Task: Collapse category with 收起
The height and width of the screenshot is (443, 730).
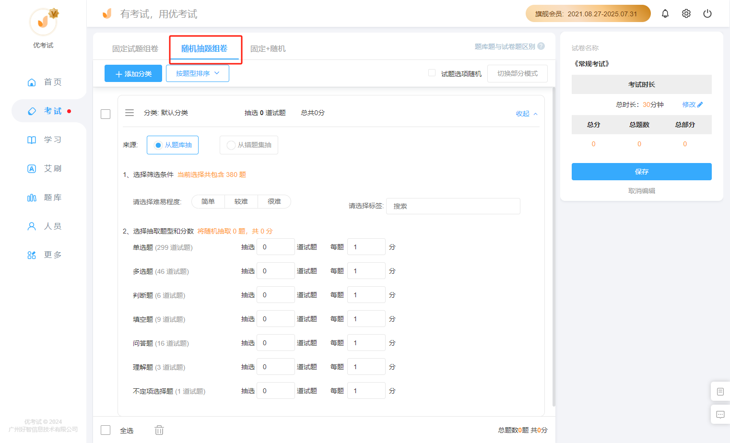Action: click(527, 114)
